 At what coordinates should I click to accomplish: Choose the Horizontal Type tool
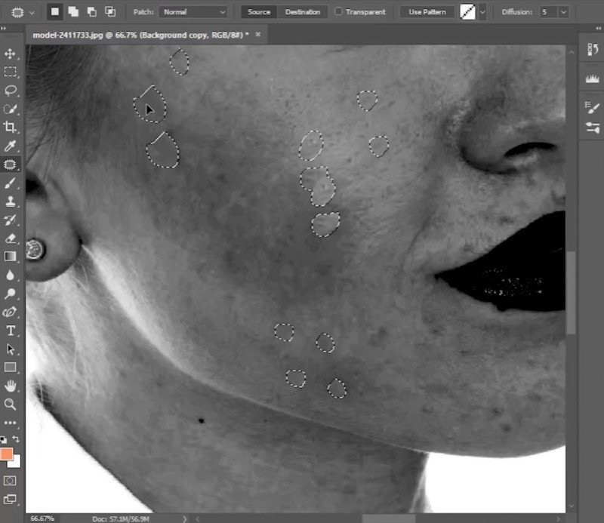[x=11, y=331]
